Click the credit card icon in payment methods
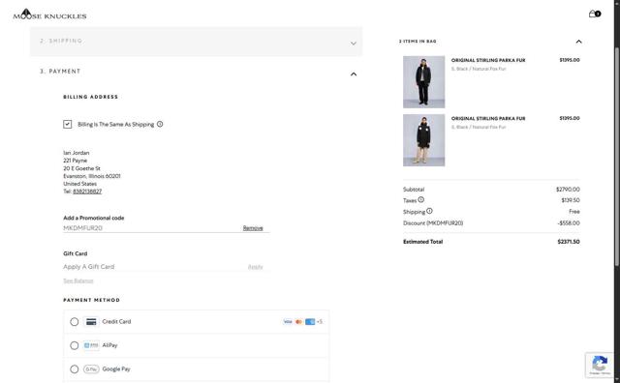 pos(91,322)
